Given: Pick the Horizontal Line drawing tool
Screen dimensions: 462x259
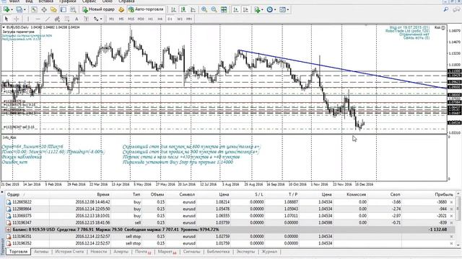Looking at the screenshot, I should click(x=38, y=19).
